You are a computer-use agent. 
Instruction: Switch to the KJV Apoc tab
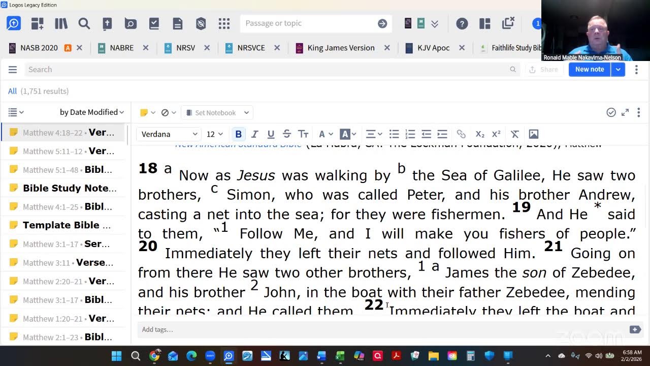pyautogui.click(x=433, y=48)
